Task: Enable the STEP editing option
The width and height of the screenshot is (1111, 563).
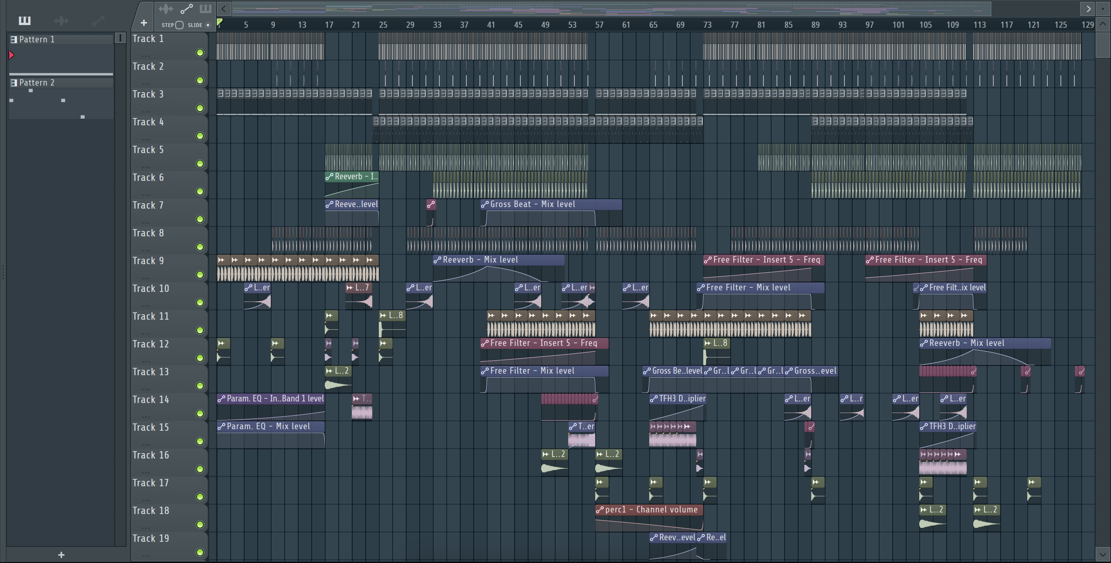Action: pos(179,25)
